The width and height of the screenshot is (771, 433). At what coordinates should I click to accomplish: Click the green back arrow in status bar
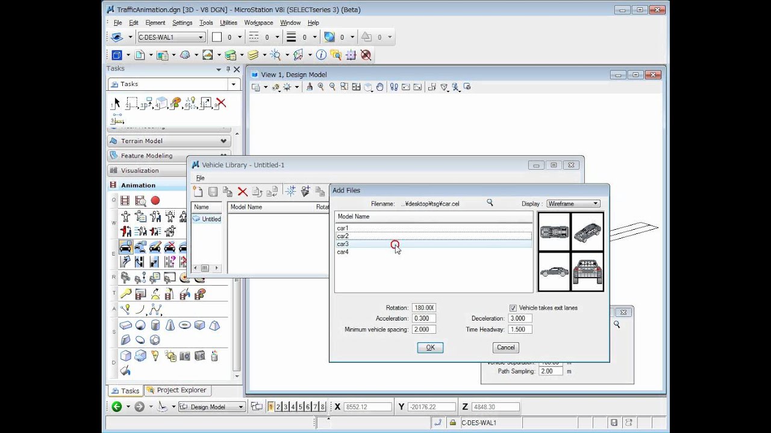pyautogui.click(x=117, y=407)
